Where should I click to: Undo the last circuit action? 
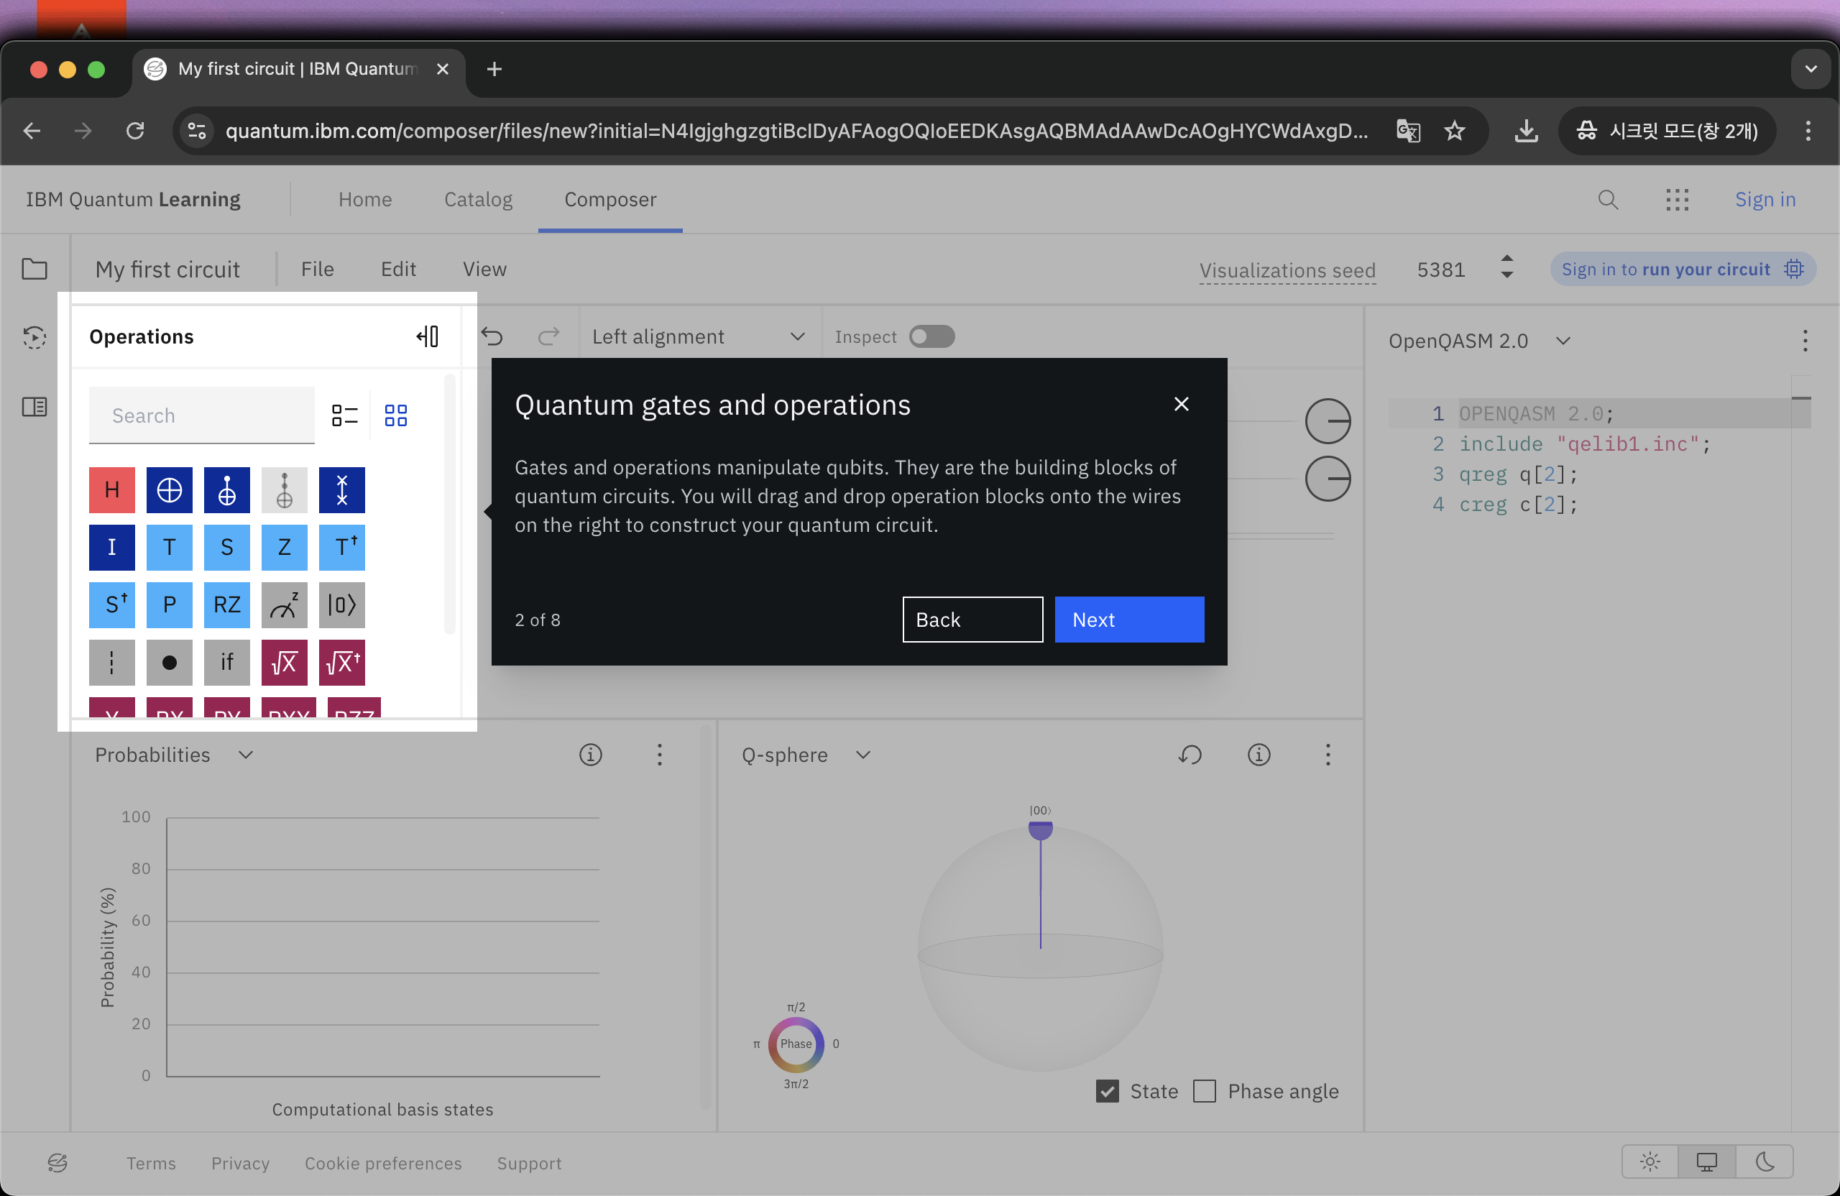pyautogui.click(x=492, y=336)
